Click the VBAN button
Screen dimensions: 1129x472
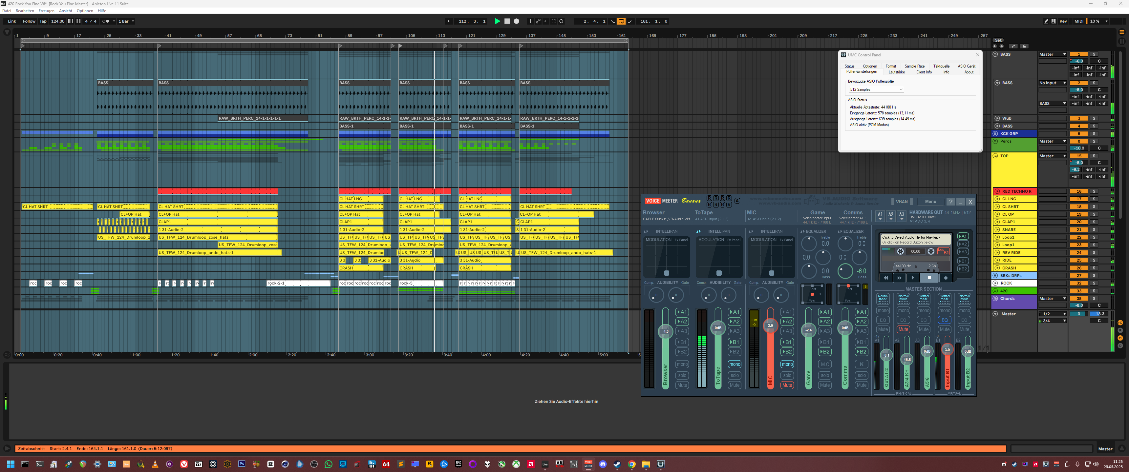pos(902,201)
